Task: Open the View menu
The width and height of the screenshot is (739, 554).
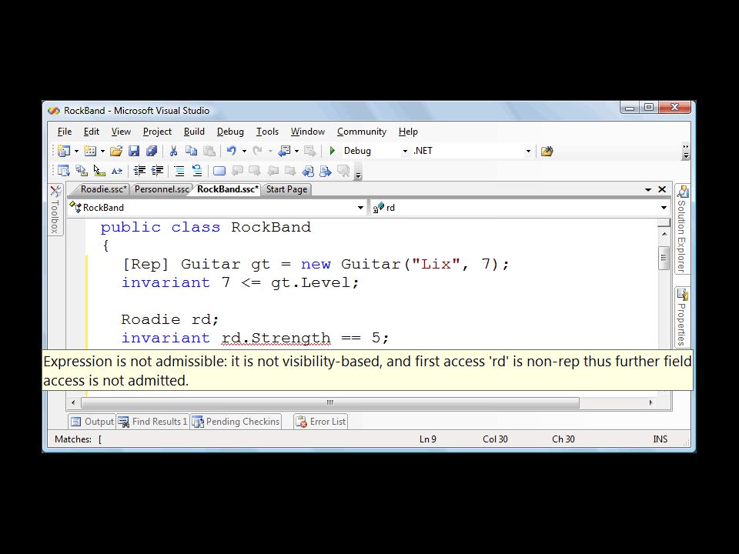Action: (x=121, y=132)
